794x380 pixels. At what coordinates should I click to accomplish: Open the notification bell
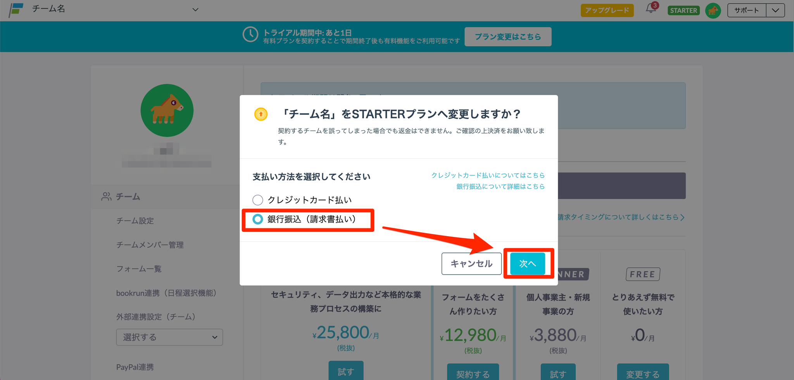651,9
